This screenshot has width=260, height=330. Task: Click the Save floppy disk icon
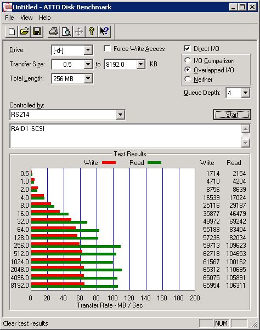click(x=37, y=32)
